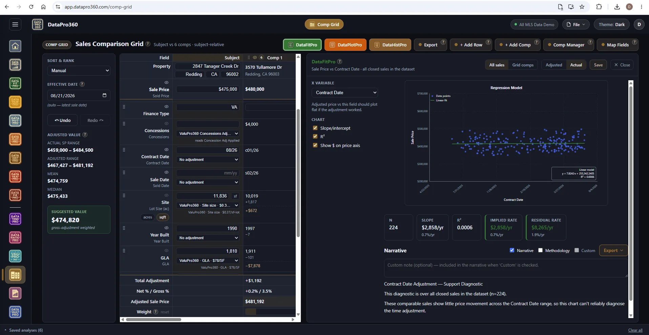
Task: Toggle Slope/intercept checkbox
Action: (315, 128)
